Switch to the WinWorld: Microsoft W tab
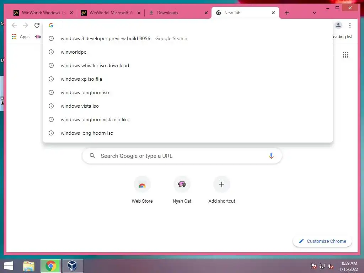Screen dimensions: 364x273 point(111,13)
